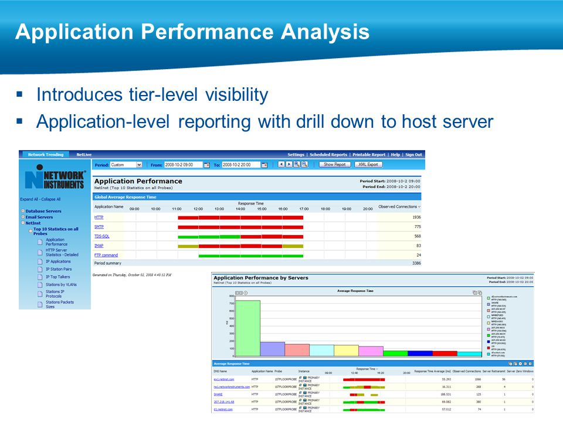Collapse Top 10 Statistics on all Probes
563x422 pixels.
tap(31, 231)
